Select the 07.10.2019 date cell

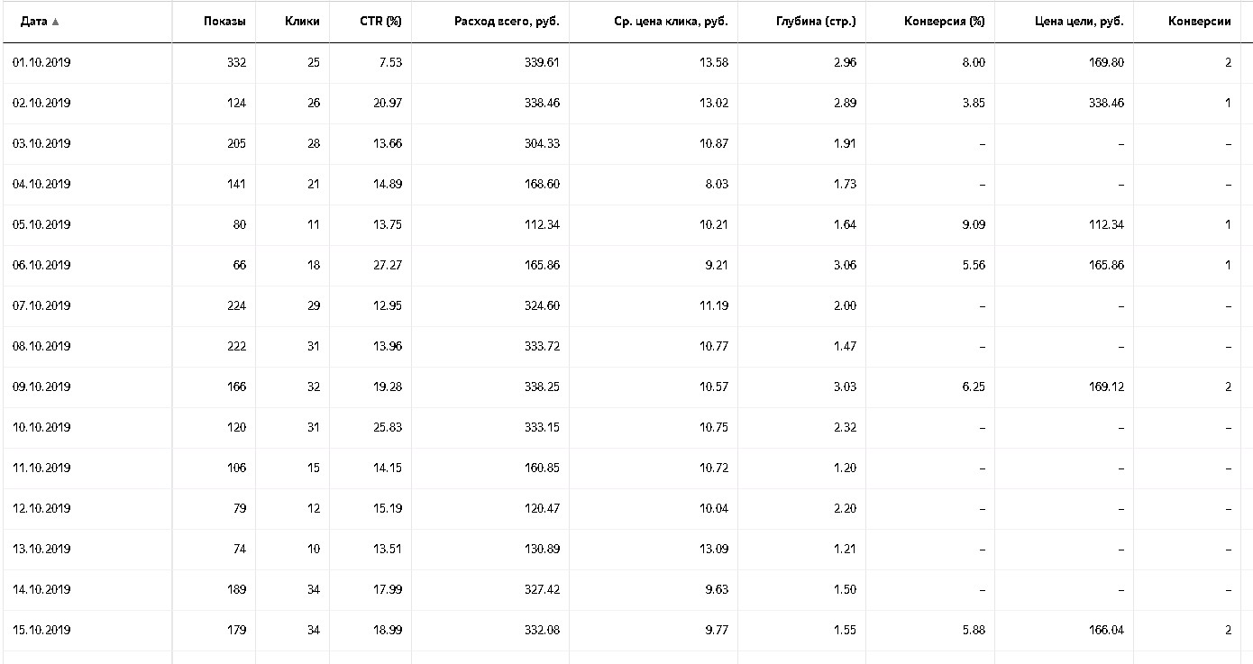click(41, 305)
